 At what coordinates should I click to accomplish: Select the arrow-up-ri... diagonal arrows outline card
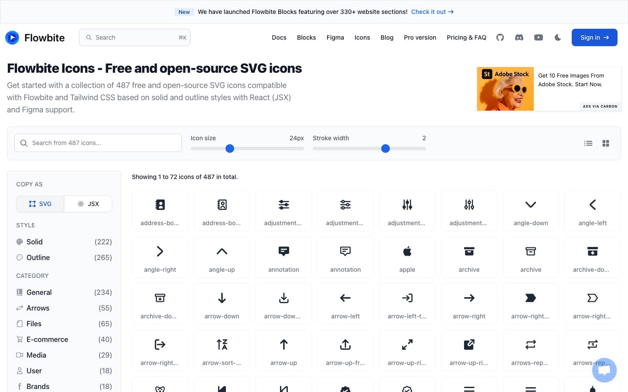(x=407, y=350)
